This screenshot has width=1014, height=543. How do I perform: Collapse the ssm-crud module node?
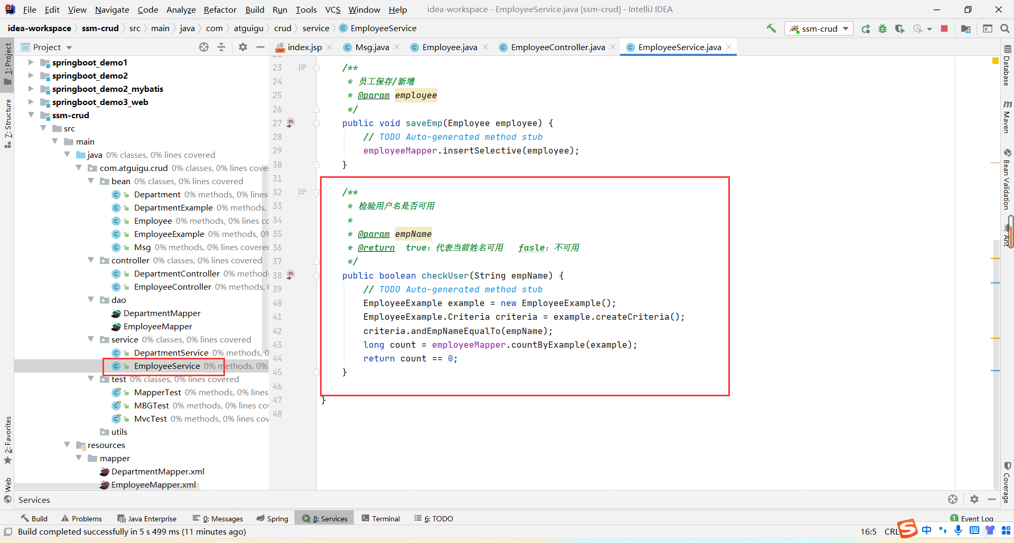point(31,115)
